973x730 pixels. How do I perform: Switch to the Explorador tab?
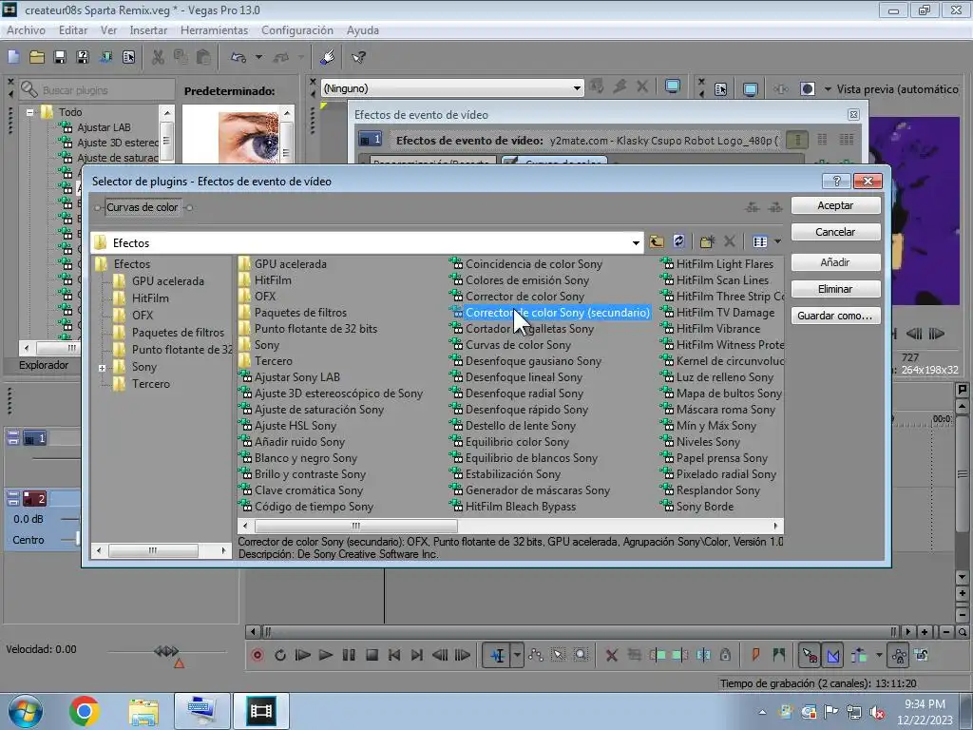point(44,365)
